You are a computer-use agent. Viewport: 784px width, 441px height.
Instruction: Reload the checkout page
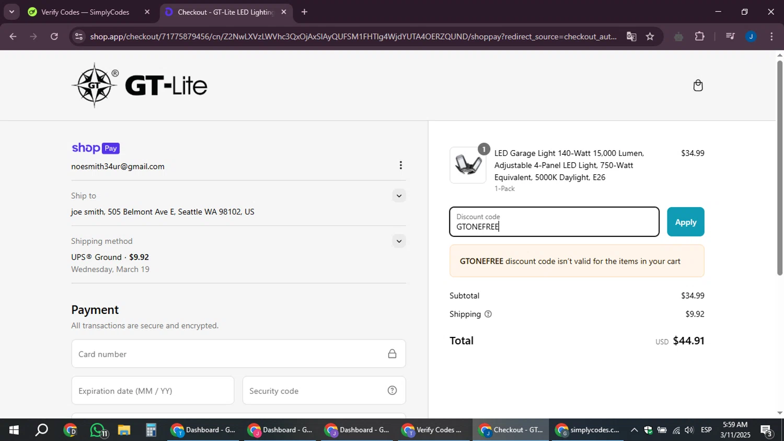click(x=54, y=37)
